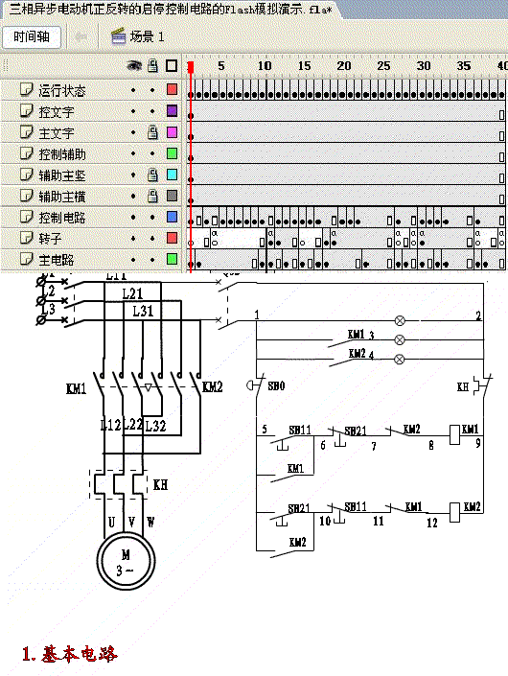Toggle the lock dot of 控文字 layer
Image resolution: width=508 pixels, height=676 pixels.
152,111
